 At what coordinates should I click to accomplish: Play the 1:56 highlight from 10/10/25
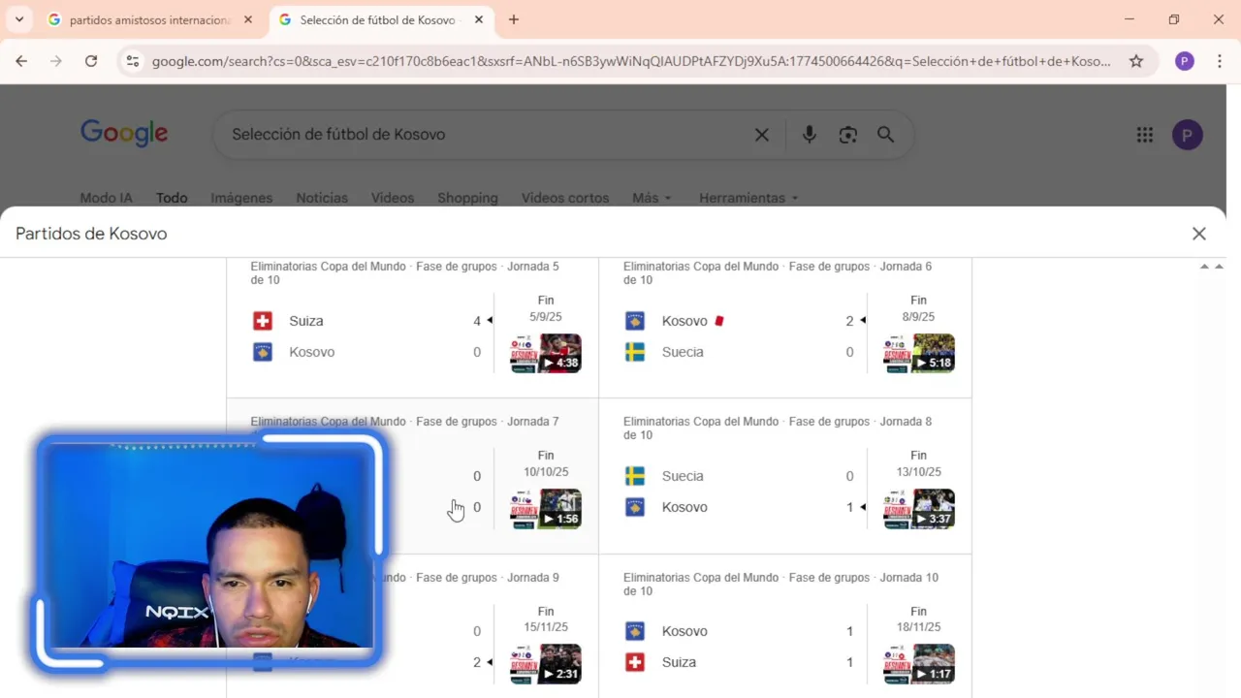(546, 509)
